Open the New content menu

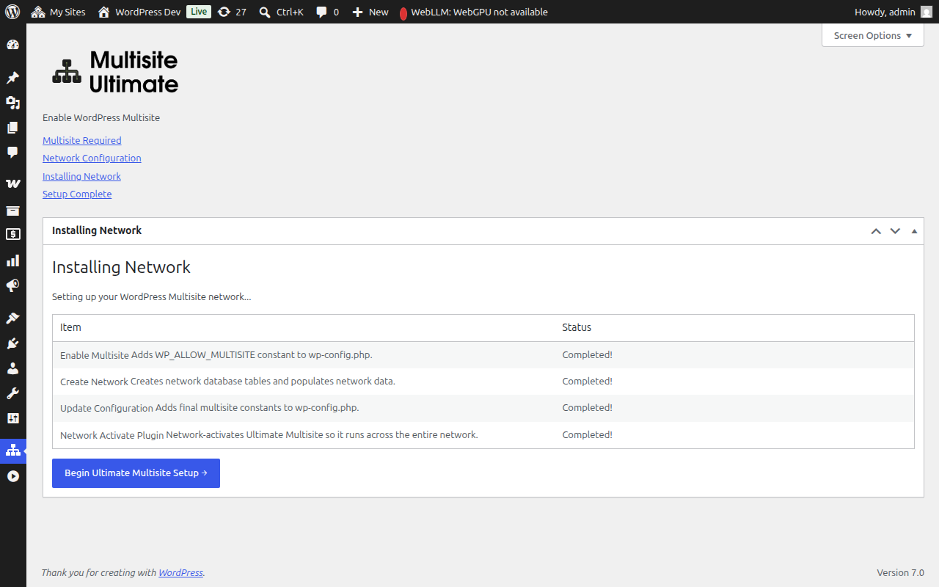coord(370,12)
